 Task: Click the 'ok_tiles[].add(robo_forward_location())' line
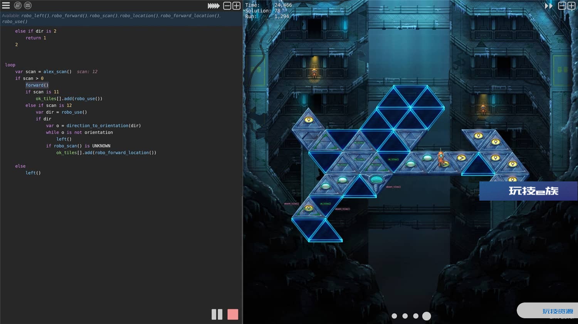tap(106, 153)
